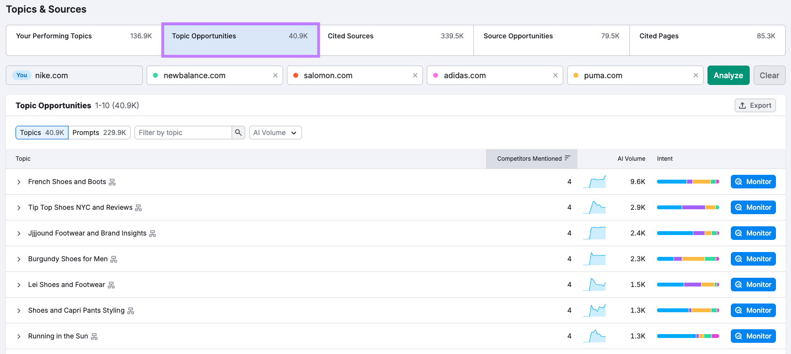This screenshot has height=354, width=791.
Task: Click the AI Volume column header
Action: point(631,159)
